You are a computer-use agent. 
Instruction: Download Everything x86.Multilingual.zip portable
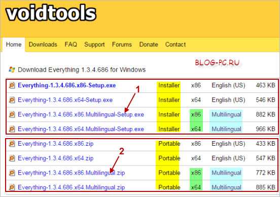point(71,173)
